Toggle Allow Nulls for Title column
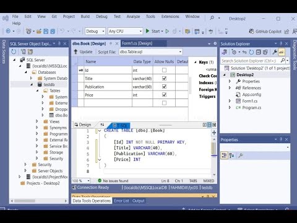The width and height of the screenshot is (297, 223). point(164,79)
